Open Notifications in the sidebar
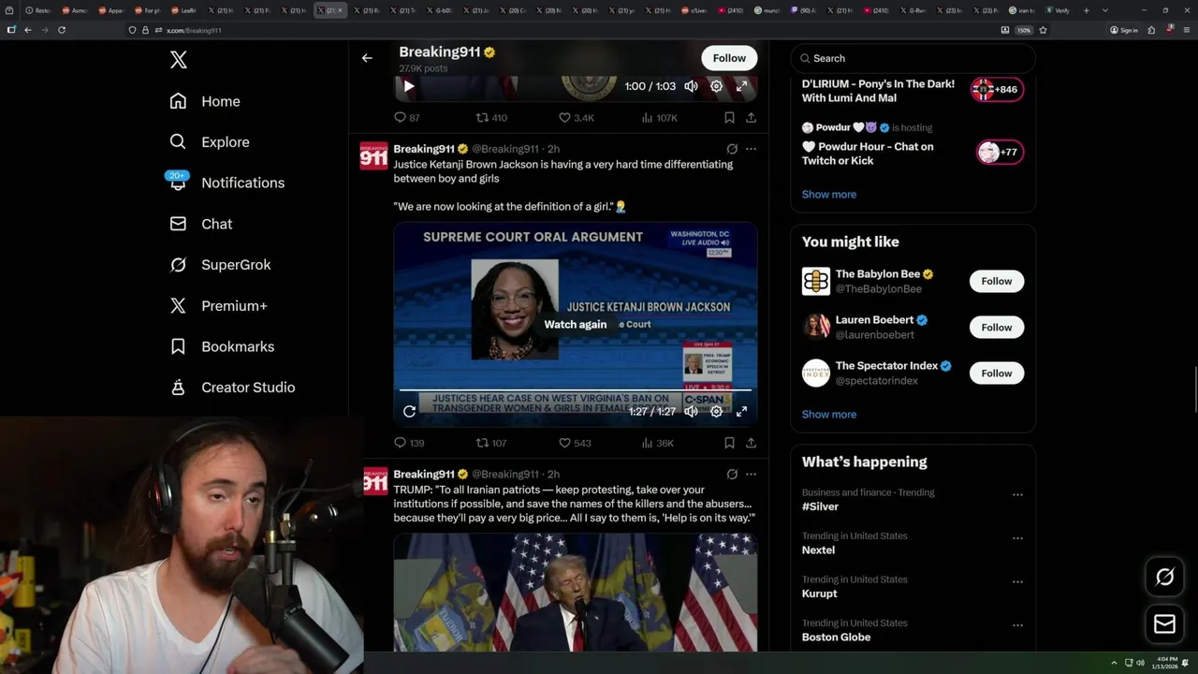The height and width of the screenshot is (674, 1198). coord(226,183)
